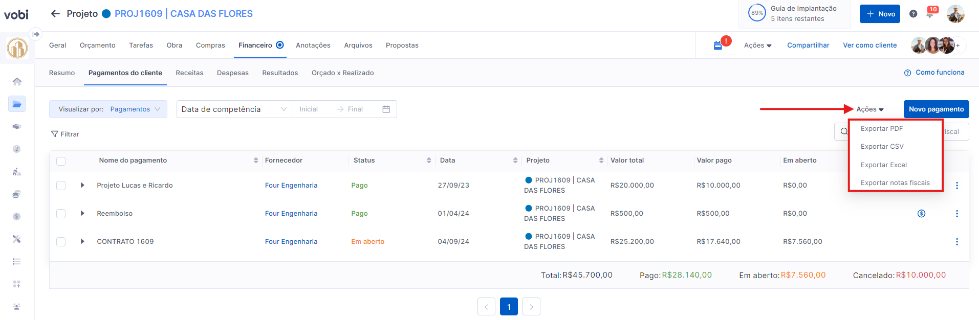Open the dashboard gauge icon in sidebar

17,149
